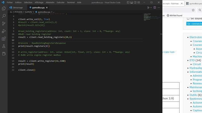Open the Testing flask view

click(x=4, y=46)
